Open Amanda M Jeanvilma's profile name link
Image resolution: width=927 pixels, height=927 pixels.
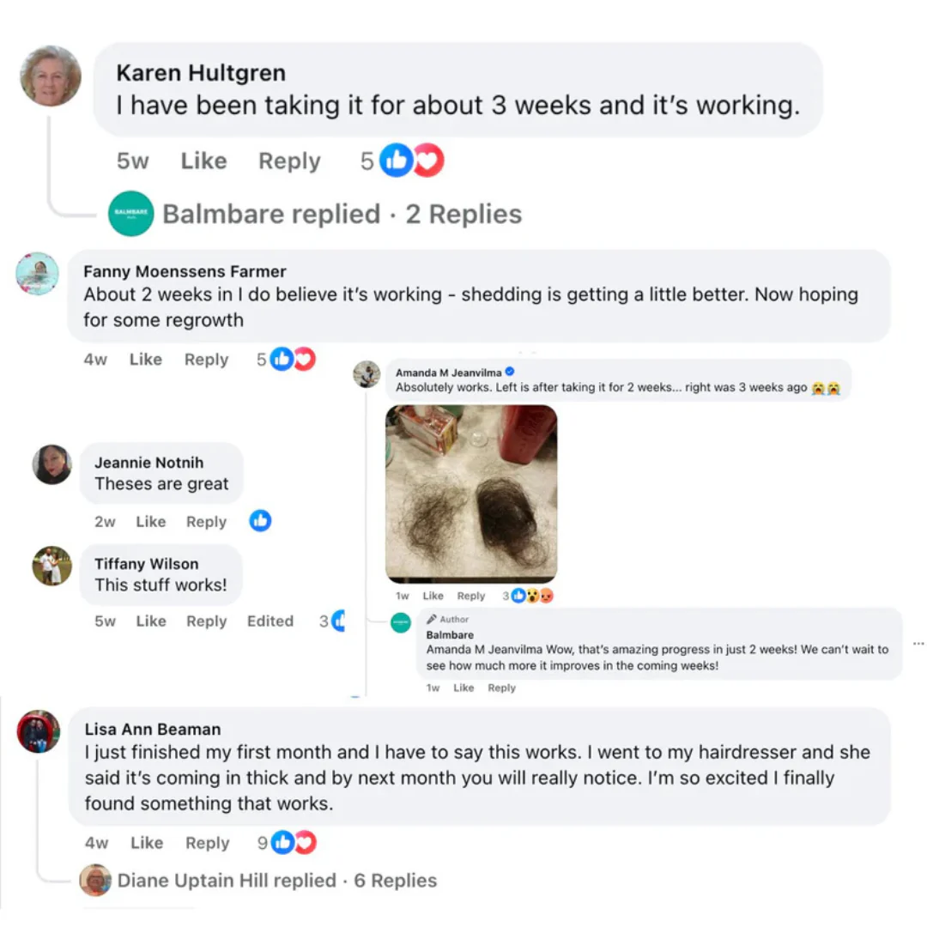click(448, 373)
